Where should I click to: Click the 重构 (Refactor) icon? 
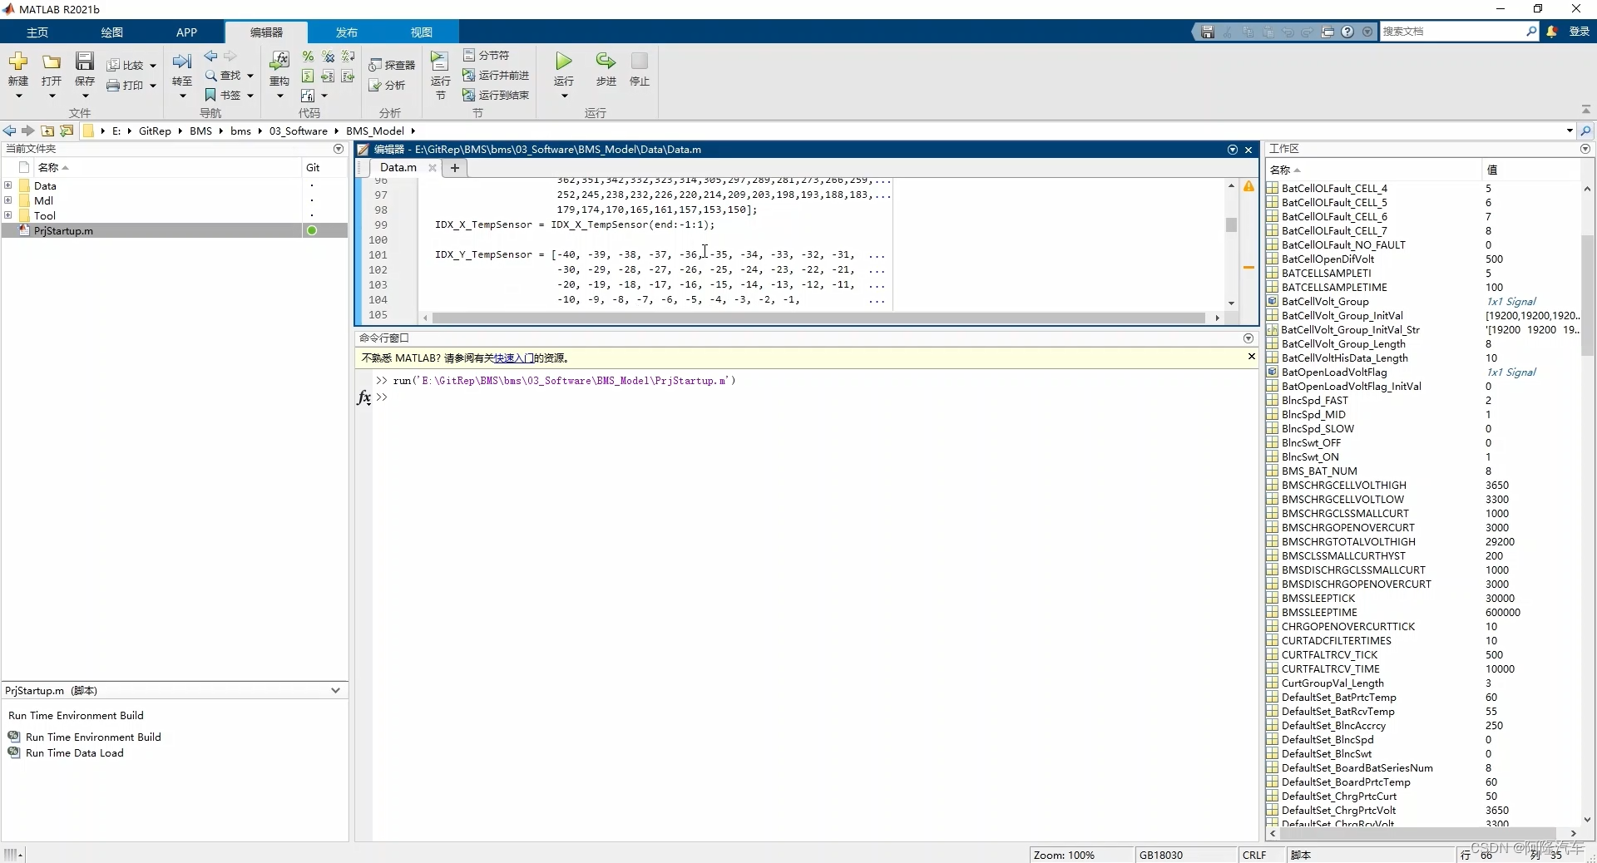coord(279,61)
